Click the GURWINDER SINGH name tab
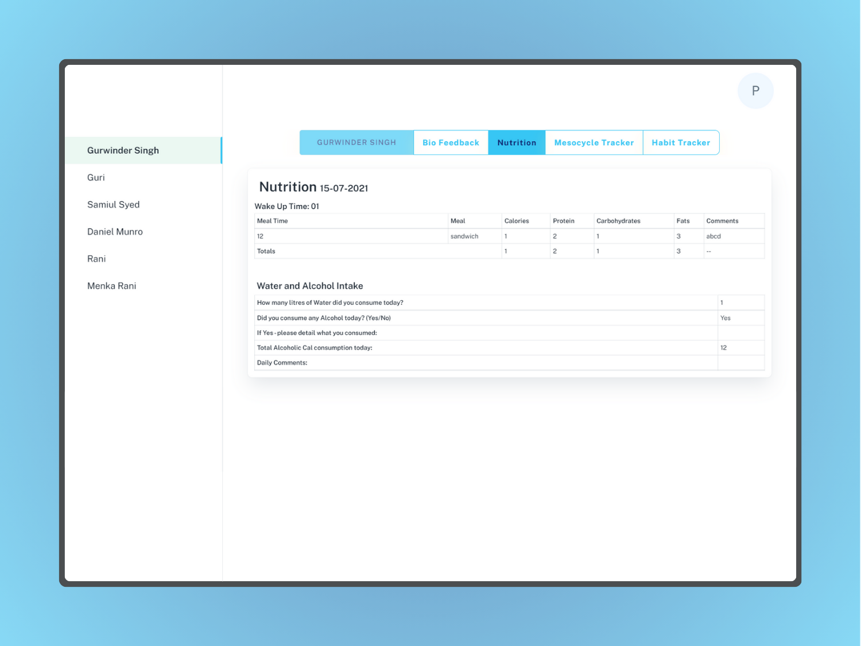 coord(356,142)
